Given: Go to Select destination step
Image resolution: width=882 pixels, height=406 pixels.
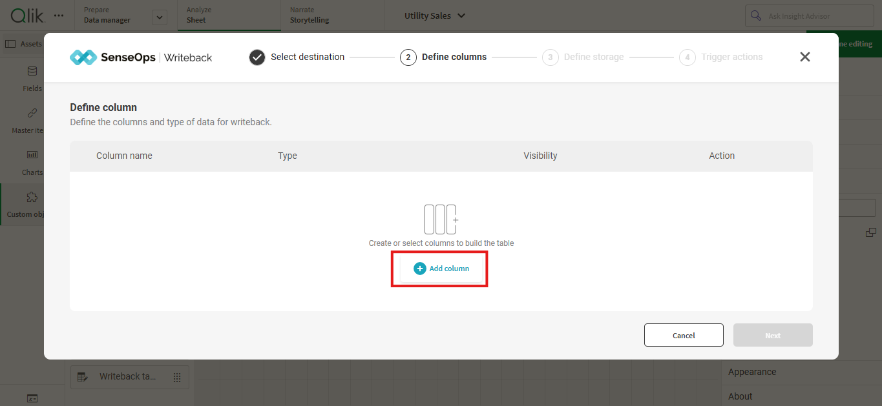Looking at the screenshot, I should (297, 57).
